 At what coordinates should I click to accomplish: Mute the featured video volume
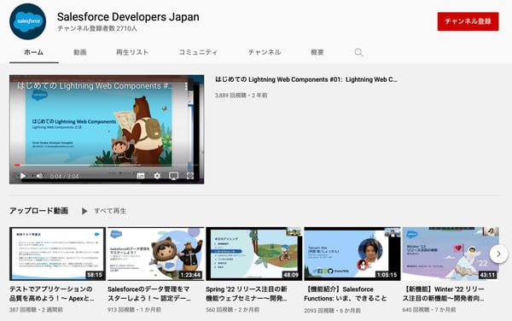click(x=39, y=176)
